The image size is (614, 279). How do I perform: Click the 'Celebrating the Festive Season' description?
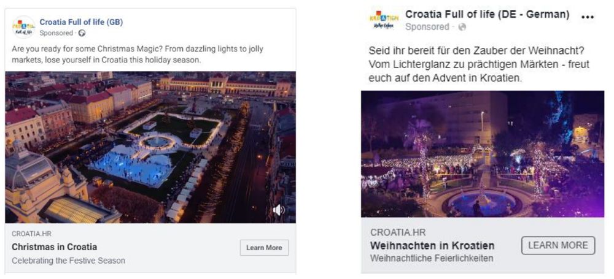[68, 261]
